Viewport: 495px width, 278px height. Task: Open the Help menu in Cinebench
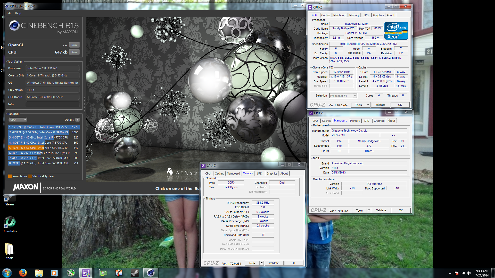coord(18,13)
